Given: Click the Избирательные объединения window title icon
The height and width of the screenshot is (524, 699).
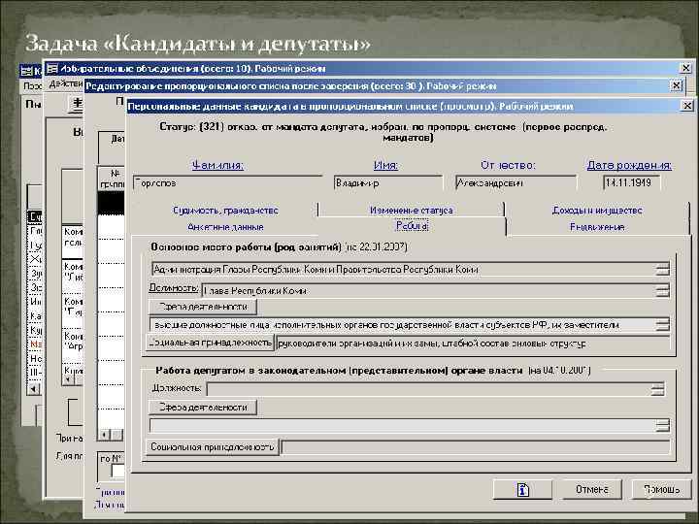Looking at the screenshot, I should [x=52, y=69].
